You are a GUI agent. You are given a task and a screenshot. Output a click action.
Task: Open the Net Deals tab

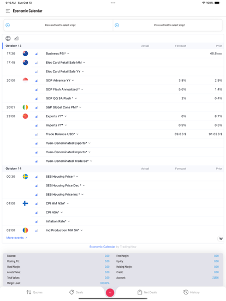pos(147,292)
